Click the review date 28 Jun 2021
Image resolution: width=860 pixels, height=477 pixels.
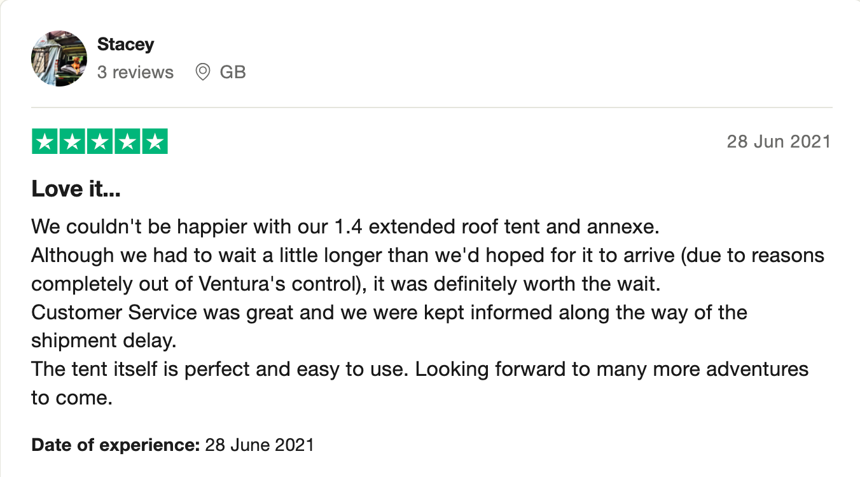tap(779, 141)
